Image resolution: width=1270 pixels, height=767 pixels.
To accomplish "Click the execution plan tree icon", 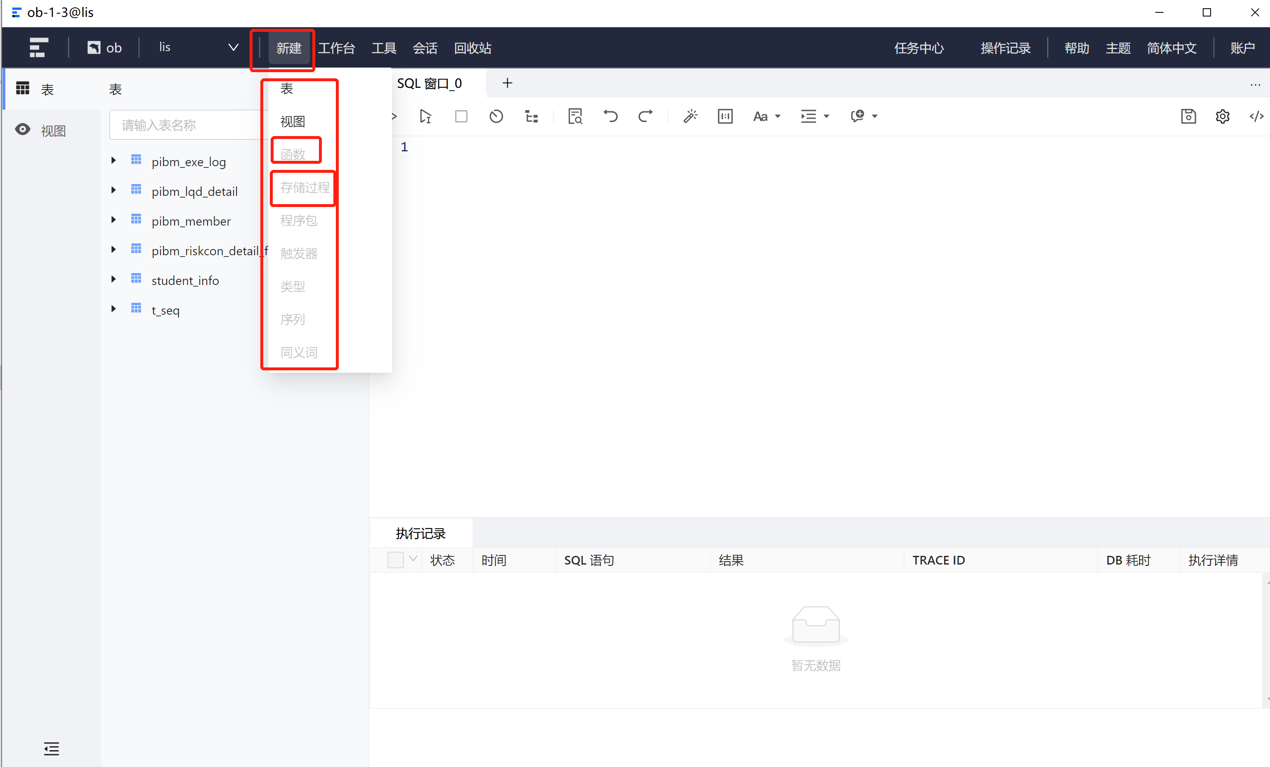I will point(531,116).
